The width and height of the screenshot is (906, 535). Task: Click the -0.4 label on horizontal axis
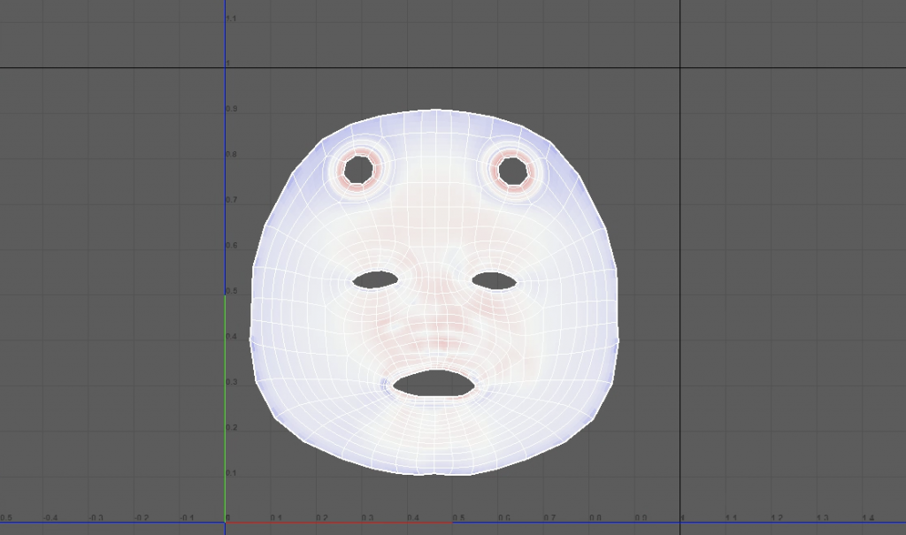click(50, 517)
